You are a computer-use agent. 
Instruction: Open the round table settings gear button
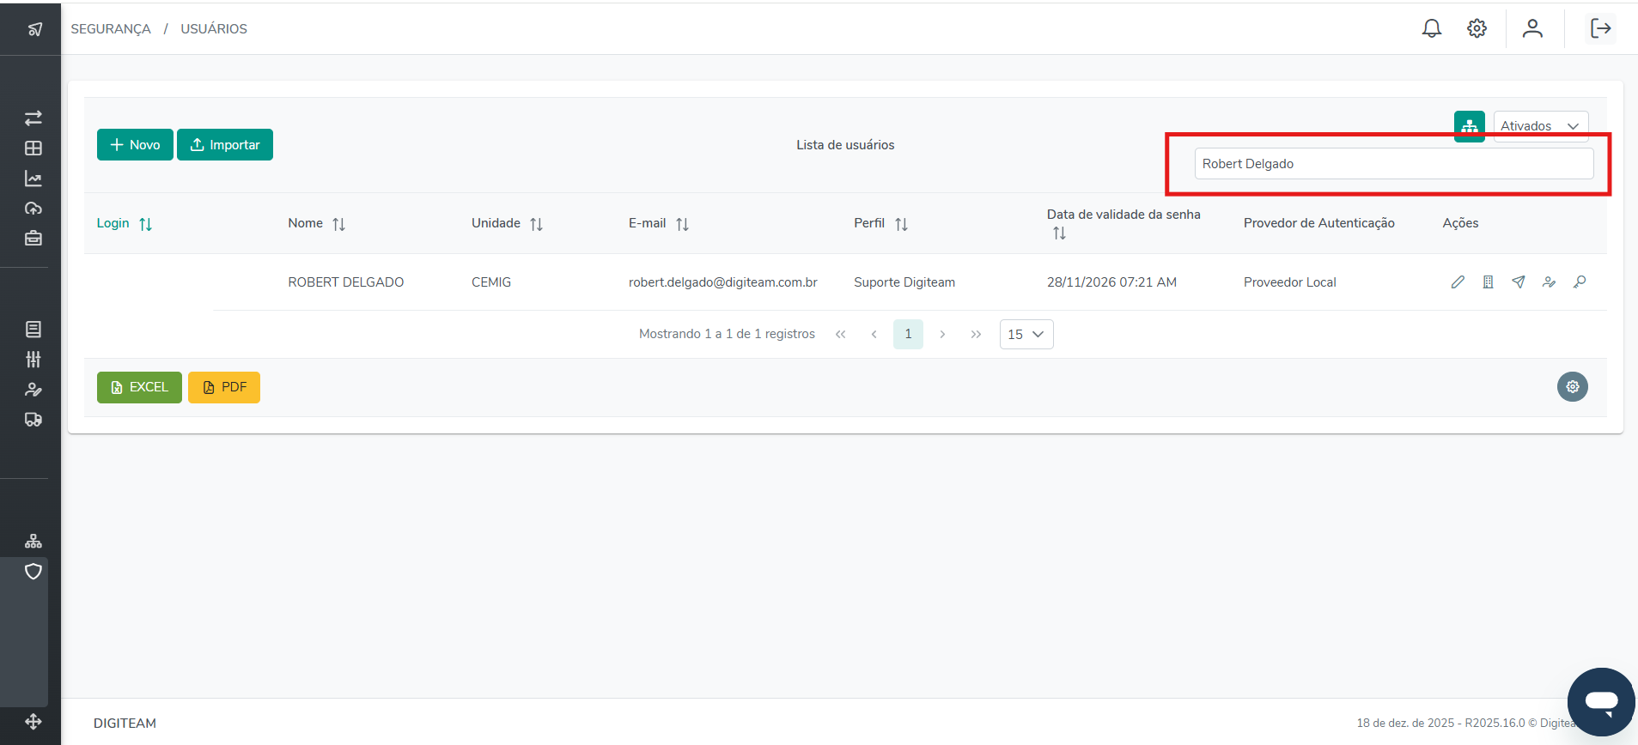pyautogui.click(x=1572, y=387)
